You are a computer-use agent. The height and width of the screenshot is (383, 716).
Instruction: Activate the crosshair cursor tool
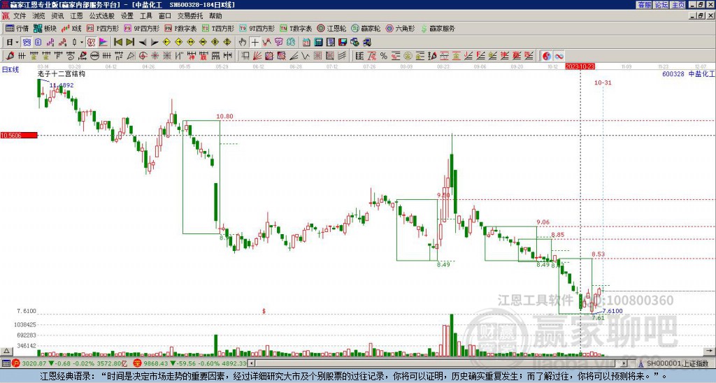pyautogui.click(x=255, y=42)
